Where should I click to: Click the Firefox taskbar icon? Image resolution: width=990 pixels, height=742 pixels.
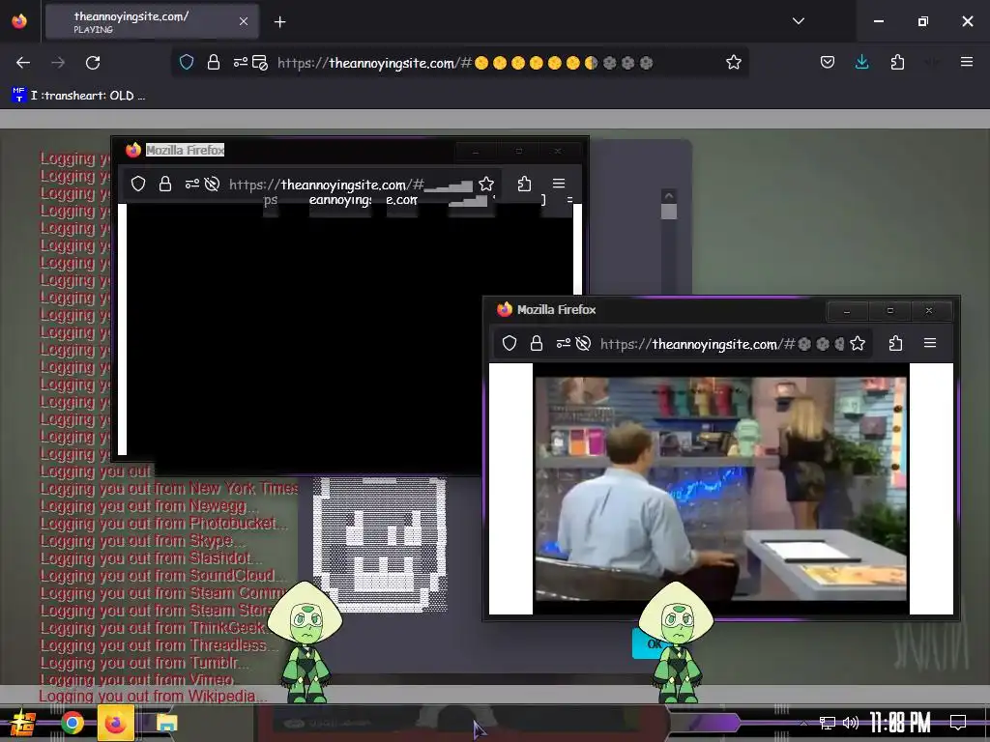coord(116,723)
